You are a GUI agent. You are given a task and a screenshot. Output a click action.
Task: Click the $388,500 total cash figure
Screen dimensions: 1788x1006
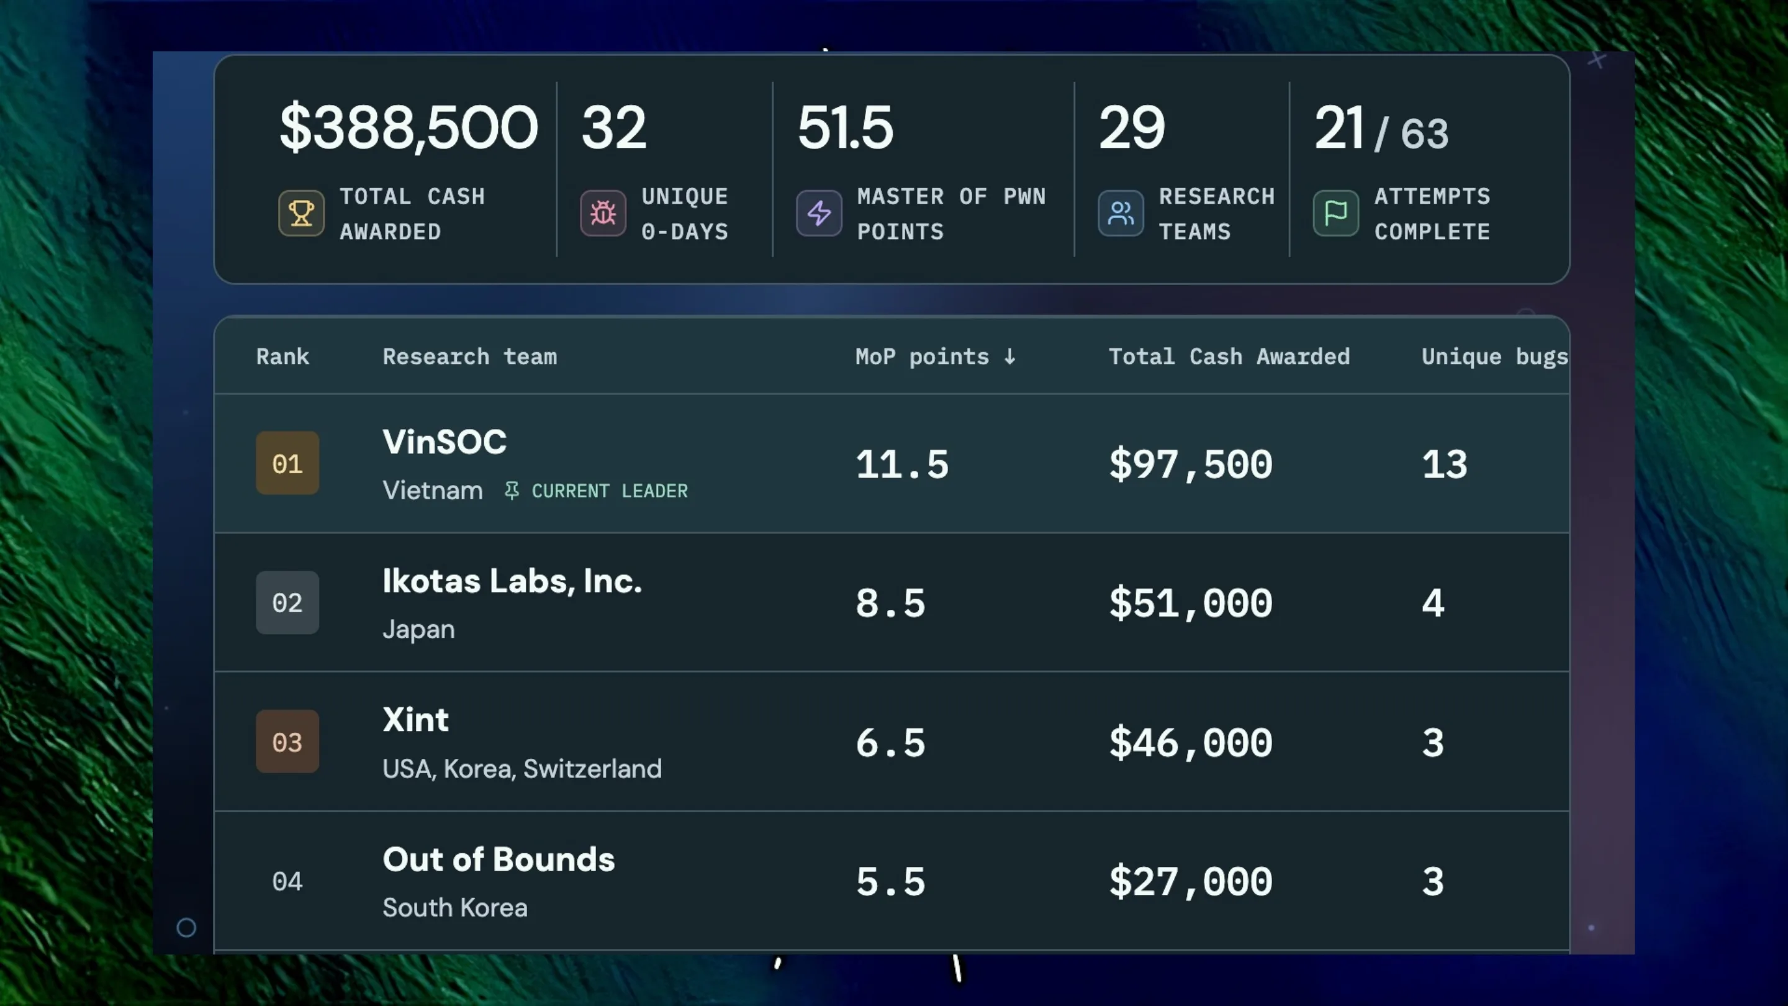point(409,128)
